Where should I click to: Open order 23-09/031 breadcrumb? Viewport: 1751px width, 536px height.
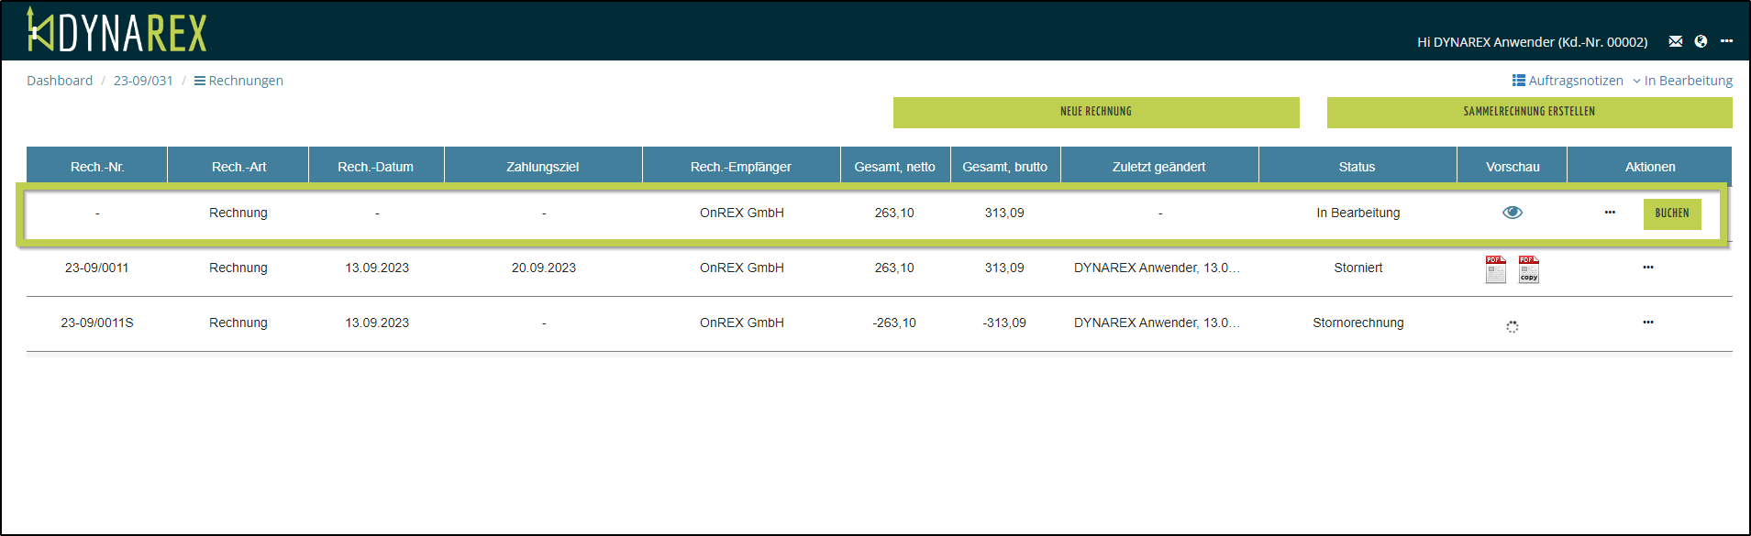click(143, 81)
